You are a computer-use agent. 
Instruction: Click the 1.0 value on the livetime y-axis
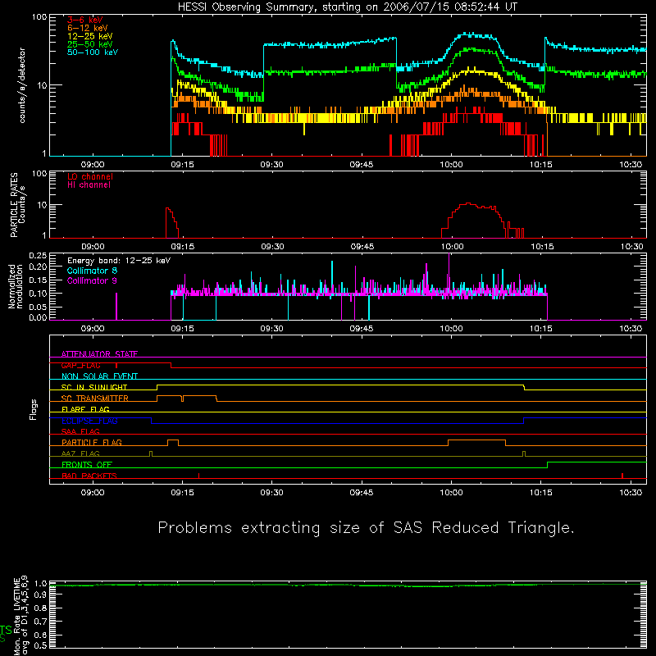40,584
